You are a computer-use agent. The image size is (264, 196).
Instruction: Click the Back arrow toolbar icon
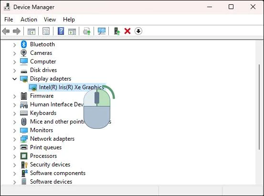tap(6, 31)
